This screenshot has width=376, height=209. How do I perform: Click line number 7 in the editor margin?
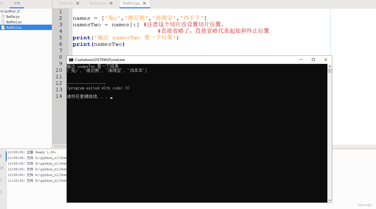pos(60,51)
